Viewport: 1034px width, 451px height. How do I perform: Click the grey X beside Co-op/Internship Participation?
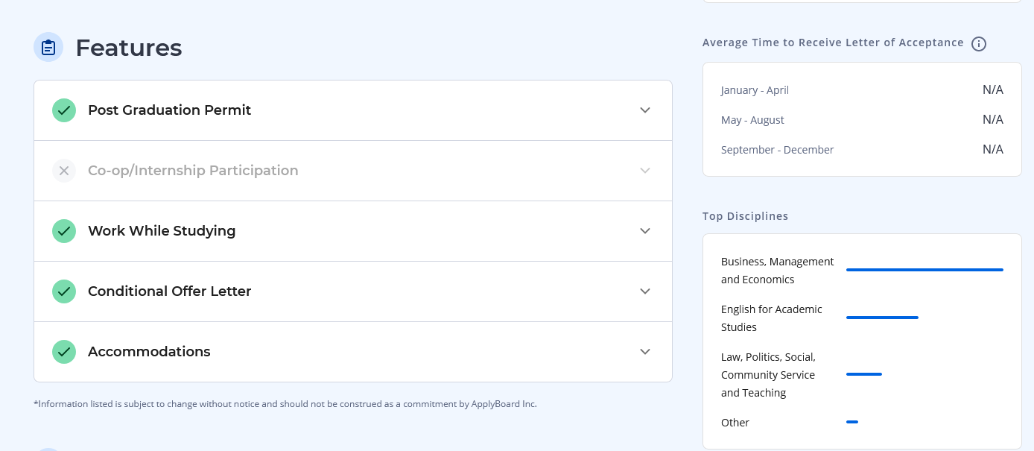pyautogui.click(x=64, y=171)
